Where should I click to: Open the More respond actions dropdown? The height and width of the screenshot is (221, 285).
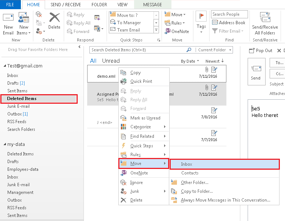tap(99, 29)
